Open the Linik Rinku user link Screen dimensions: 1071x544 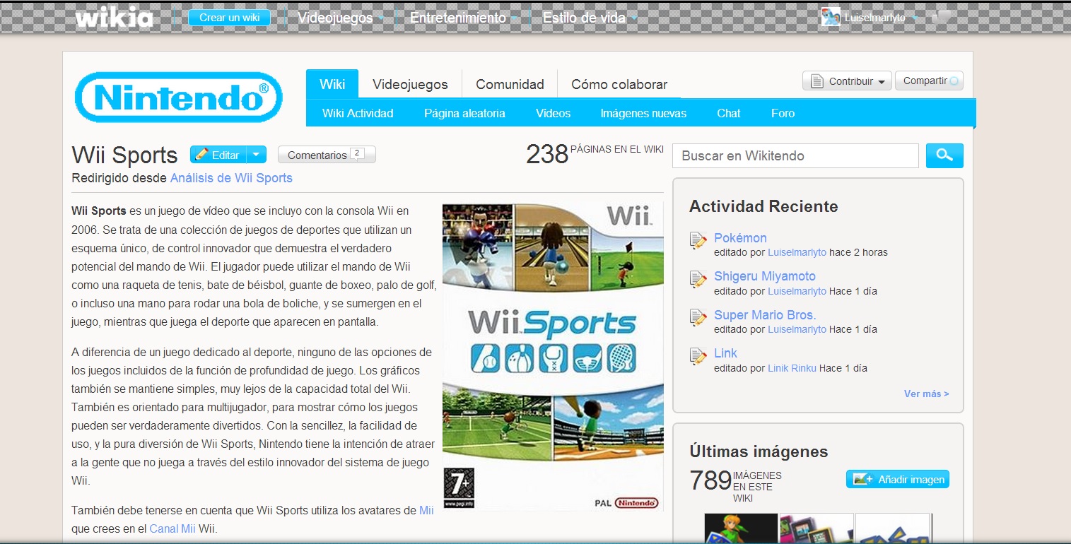pos(792,368)
